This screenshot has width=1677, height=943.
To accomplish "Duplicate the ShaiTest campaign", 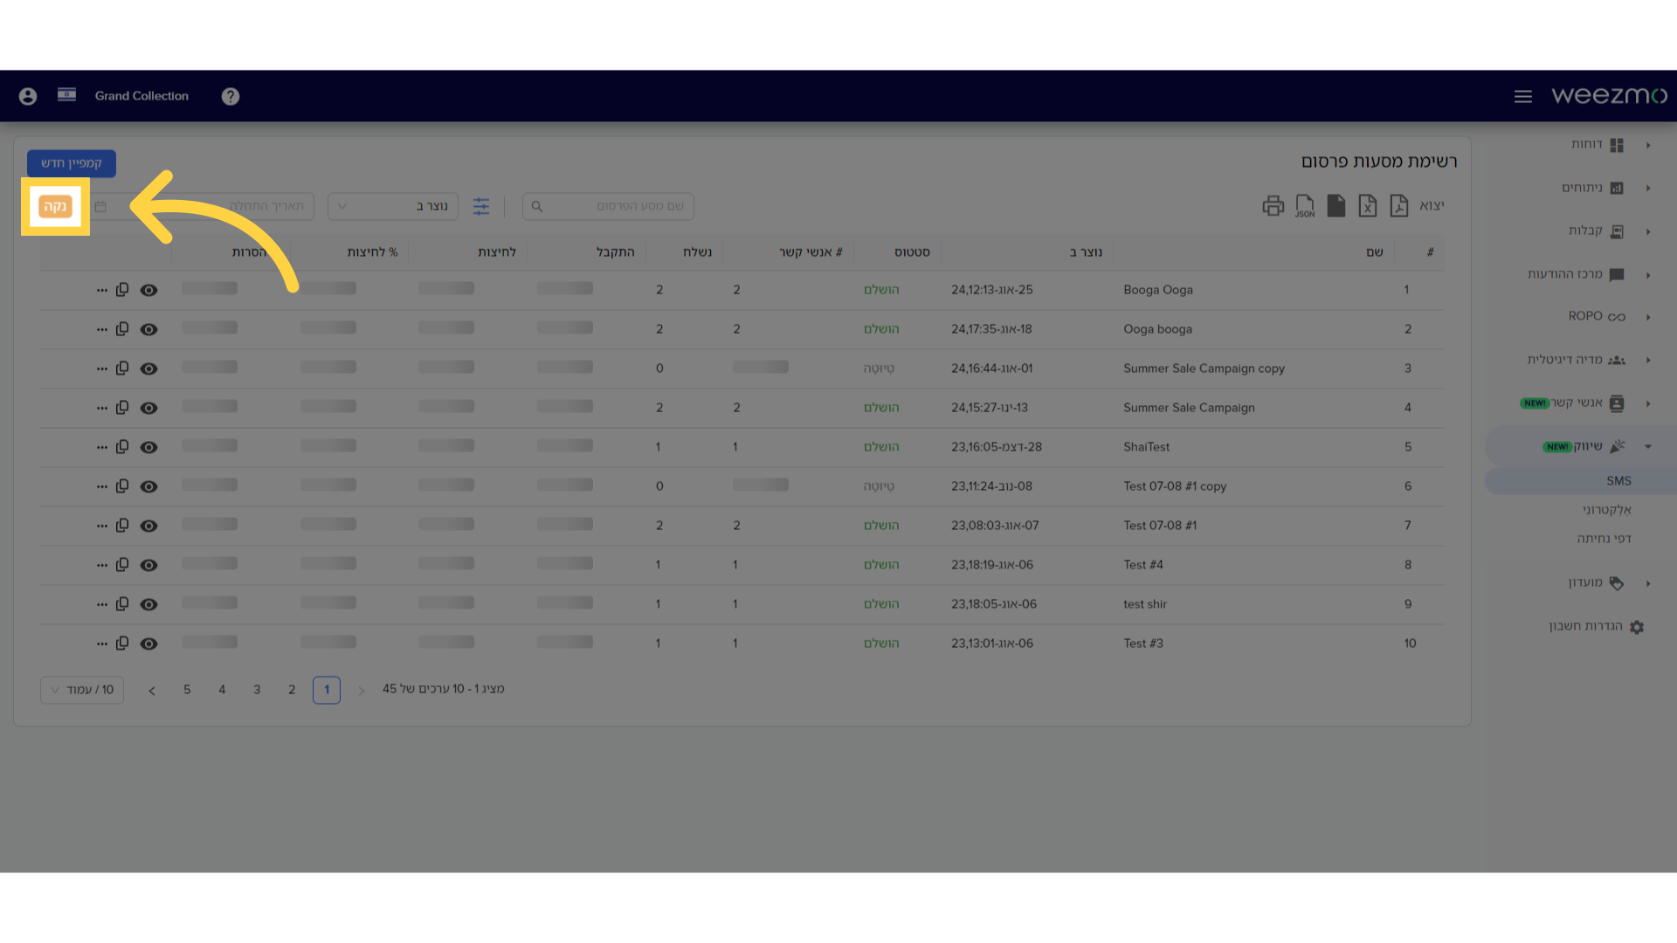I will pyautogui.click(x=122, y=446).
